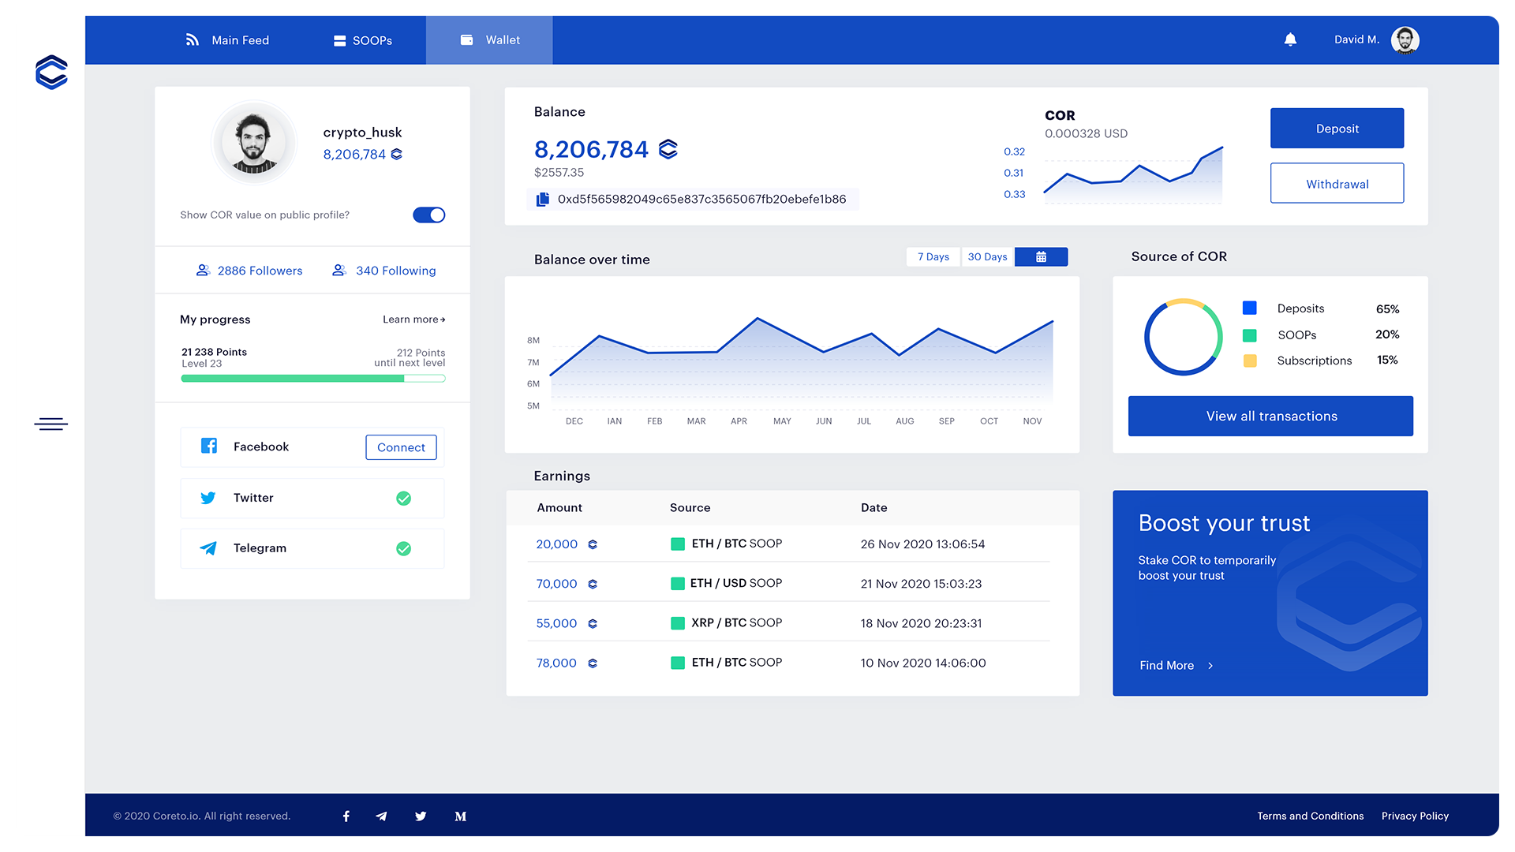
Task: Click COR icon next to 70,000
Action: (593, 584)
